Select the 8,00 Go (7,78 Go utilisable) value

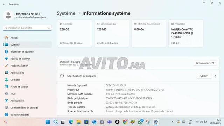[x=120, y=94]
